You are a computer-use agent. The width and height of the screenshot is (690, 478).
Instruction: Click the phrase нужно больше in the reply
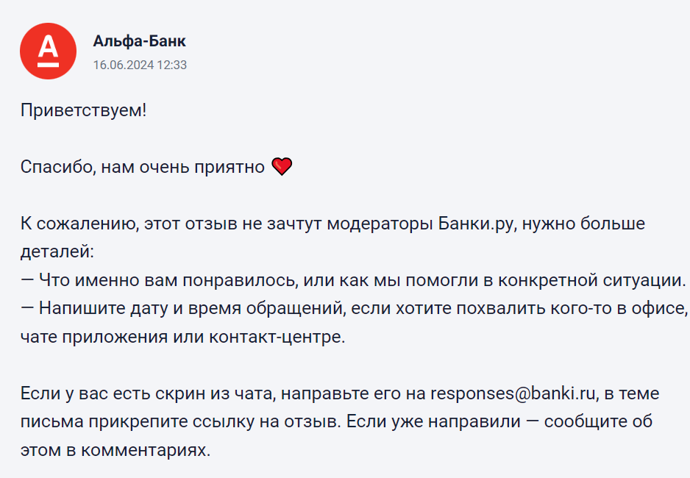tap(583, 224)
